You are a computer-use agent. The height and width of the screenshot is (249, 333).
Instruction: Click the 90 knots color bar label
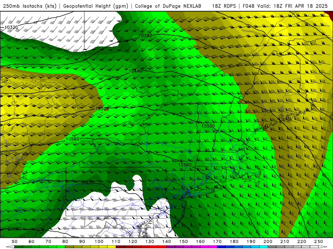coord(82,242)
